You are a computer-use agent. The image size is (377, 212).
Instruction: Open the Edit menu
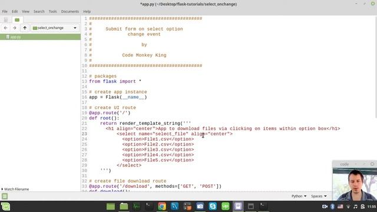tap(15, 11)
